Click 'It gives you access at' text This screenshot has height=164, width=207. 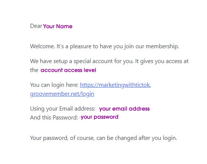162,61
